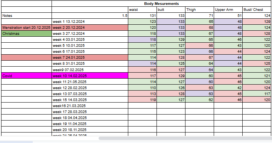This screenshot has height=143, width=272.
Task: Select week 7 butt value 128
Action: pos(171,58)
